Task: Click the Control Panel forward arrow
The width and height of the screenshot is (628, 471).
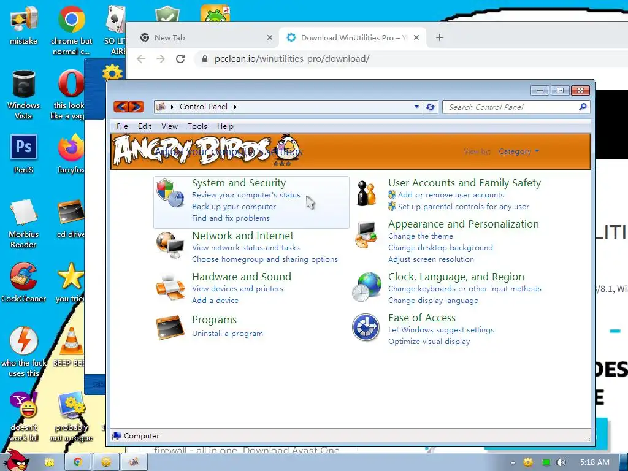Action: pyautogui.click(x=136, y=107)
